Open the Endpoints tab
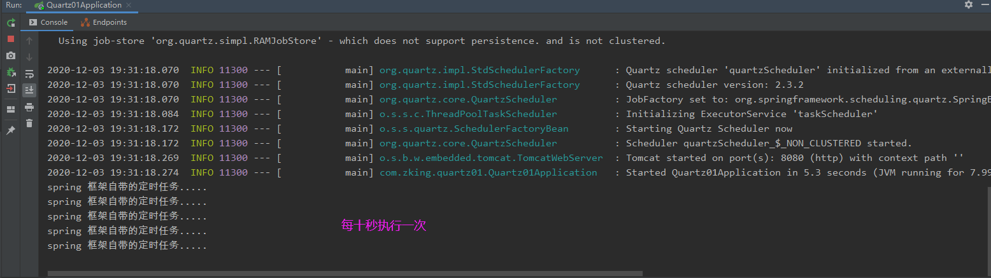This screenshot has height=278, width=991. pyautogui.click(x=104, y=22)
